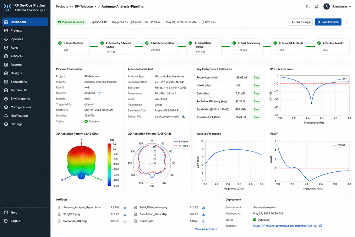The width and height of the screenshot is (355, 237).
Task: Download the Simulation_Data.sNp file
Action: (x=204, y=214)
